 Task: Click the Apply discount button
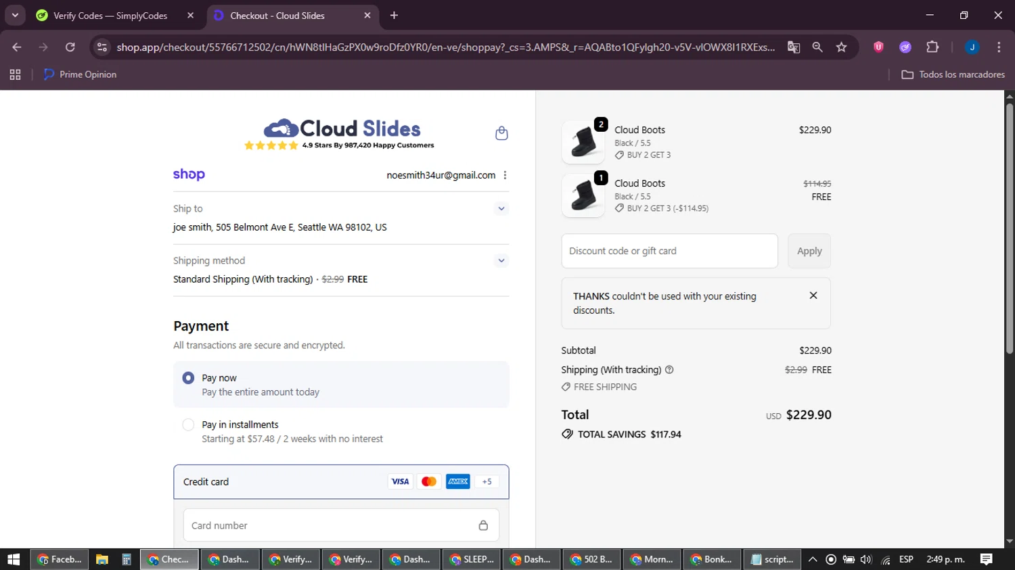pyautogui.click(x=809, y=251)
